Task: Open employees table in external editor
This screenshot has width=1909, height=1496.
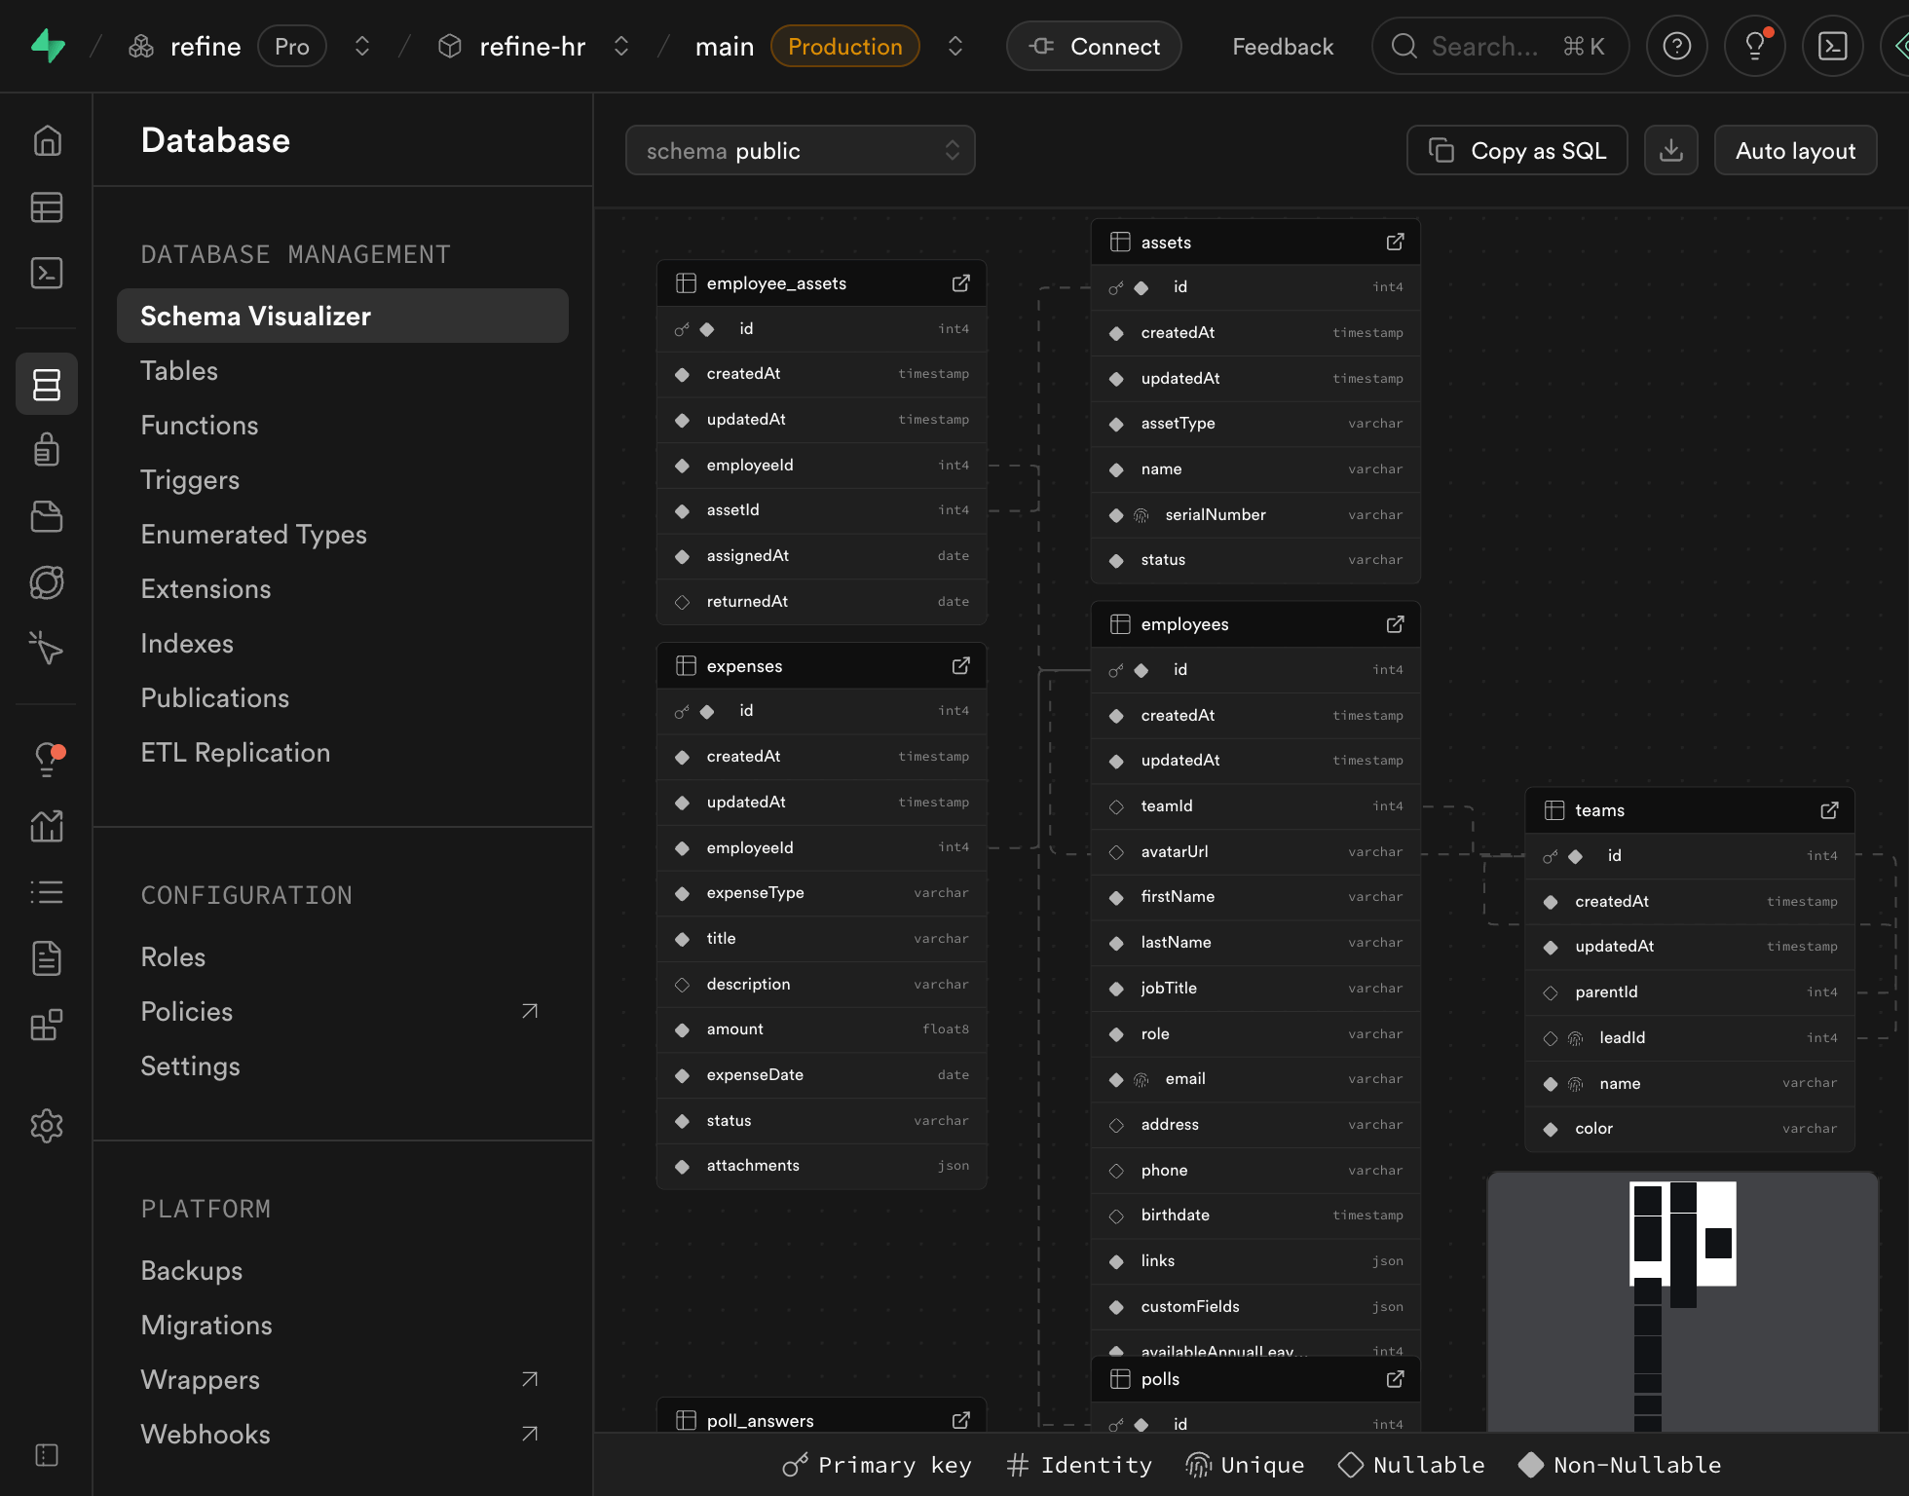Action: click(x=1395, y=624)
